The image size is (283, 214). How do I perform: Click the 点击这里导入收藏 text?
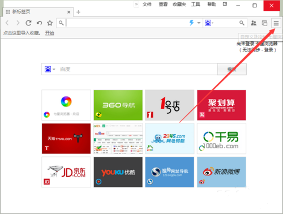[x=22, y=33]
